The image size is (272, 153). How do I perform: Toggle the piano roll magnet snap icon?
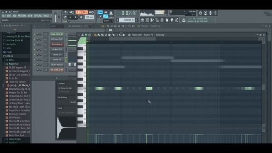click(x=86, y=35)
